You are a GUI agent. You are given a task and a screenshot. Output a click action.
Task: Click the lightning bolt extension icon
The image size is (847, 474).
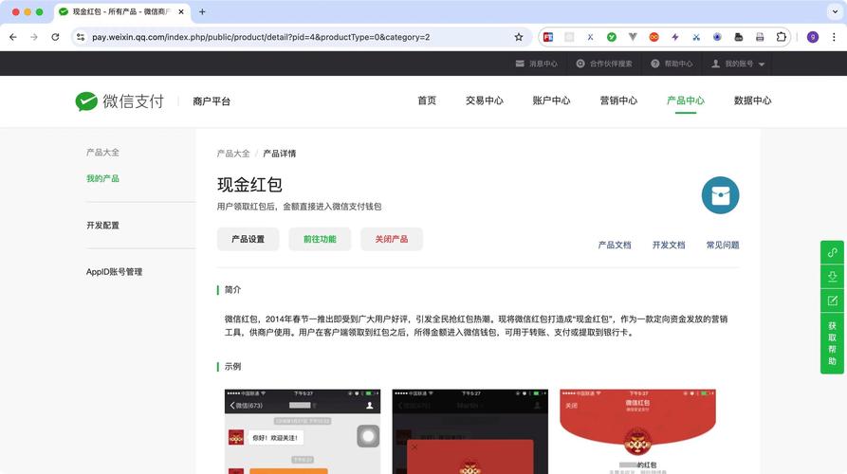(x=675, y=37)
